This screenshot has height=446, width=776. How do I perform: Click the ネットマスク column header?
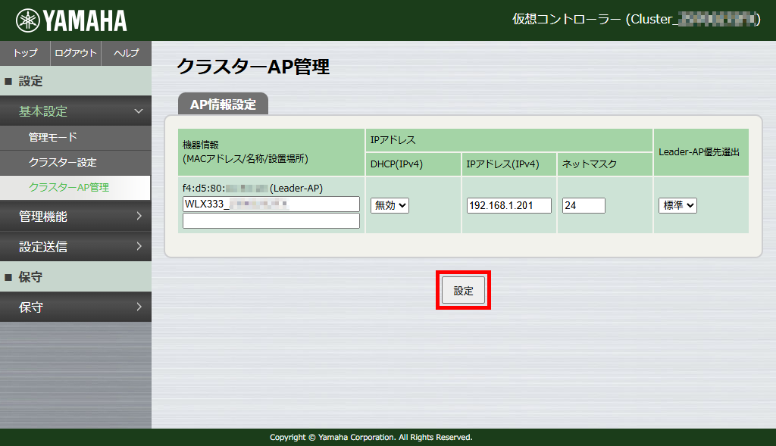[605, 164]
